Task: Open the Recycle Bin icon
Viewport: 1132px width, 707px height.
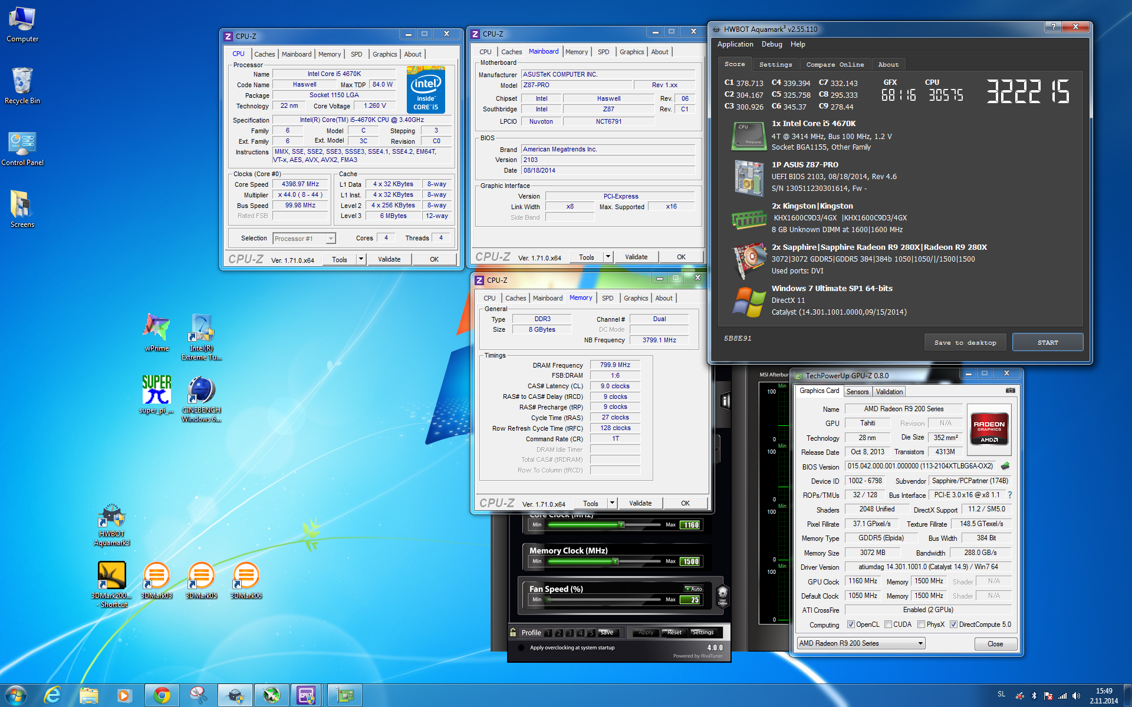Action: pyautogui.click(x=22, y=86)
